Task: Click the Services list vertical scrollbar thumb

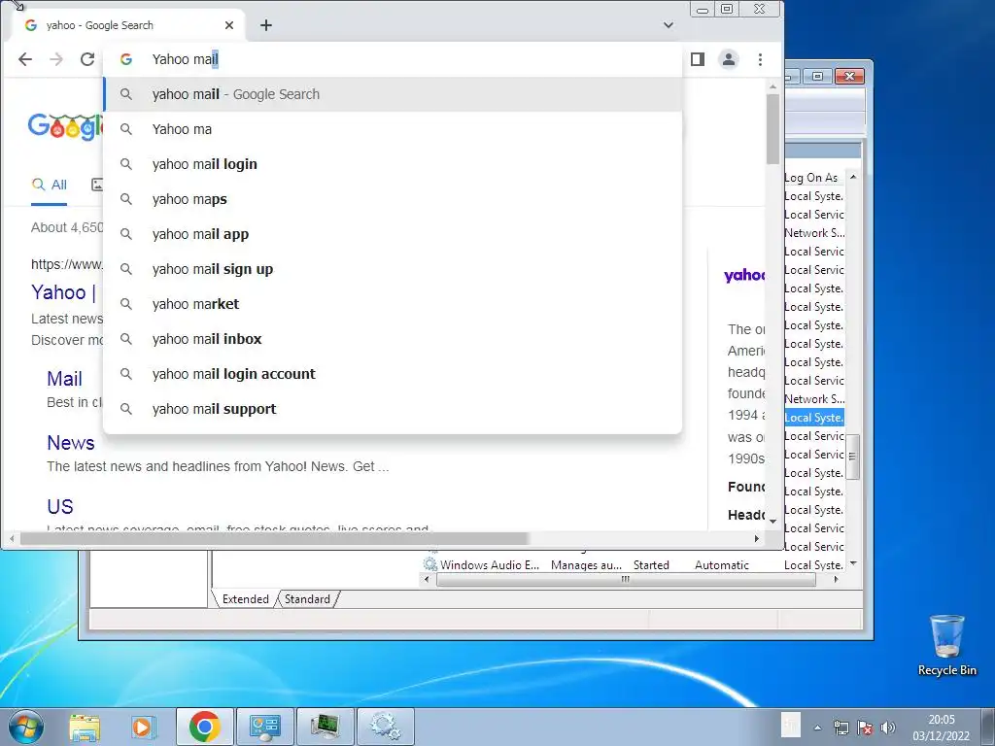Action: pos(853,457)
